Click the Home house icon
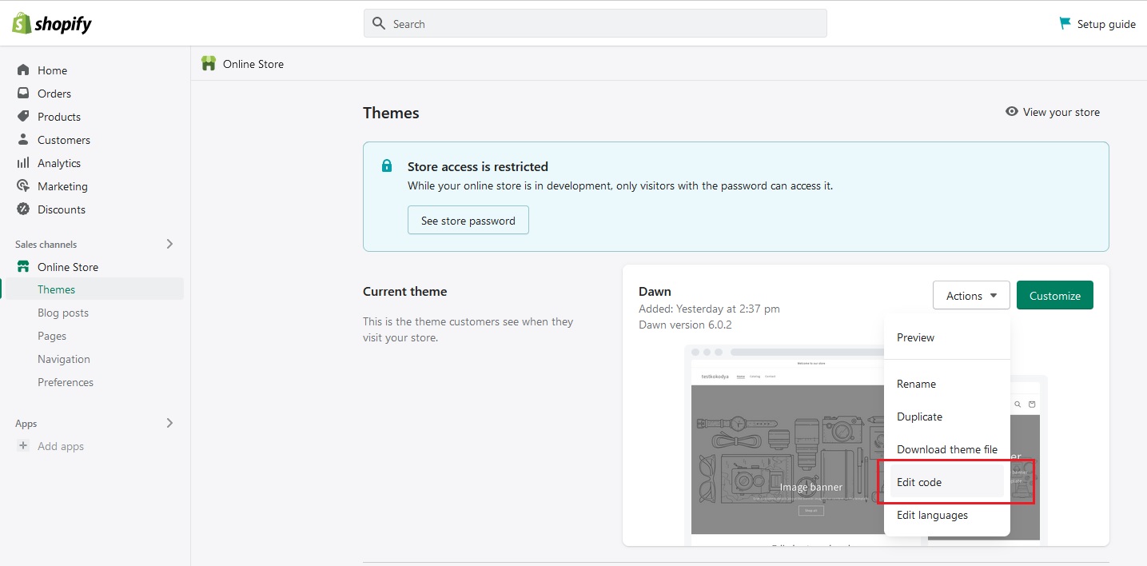Viewport: 1147px width, 566px height. point(23,70)
